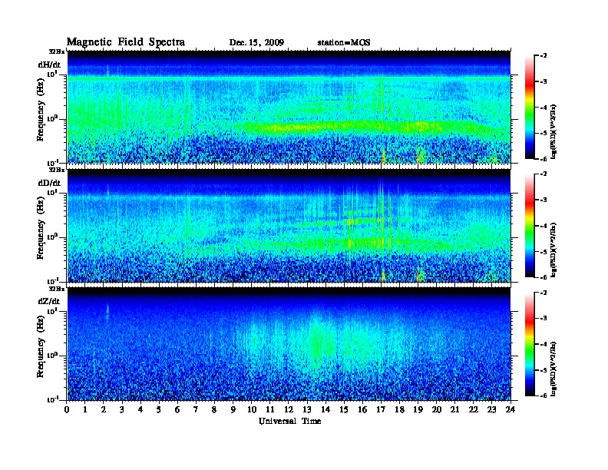Click the dH/dt panel color bar
608x470 pixels.
point(529,108)
